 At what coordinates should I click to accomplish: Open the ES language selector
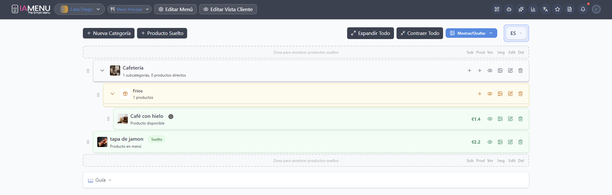[x=516, y=33]
